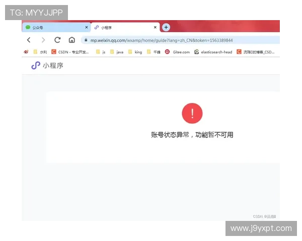Close the 小程序 tab

coord(155,27)
